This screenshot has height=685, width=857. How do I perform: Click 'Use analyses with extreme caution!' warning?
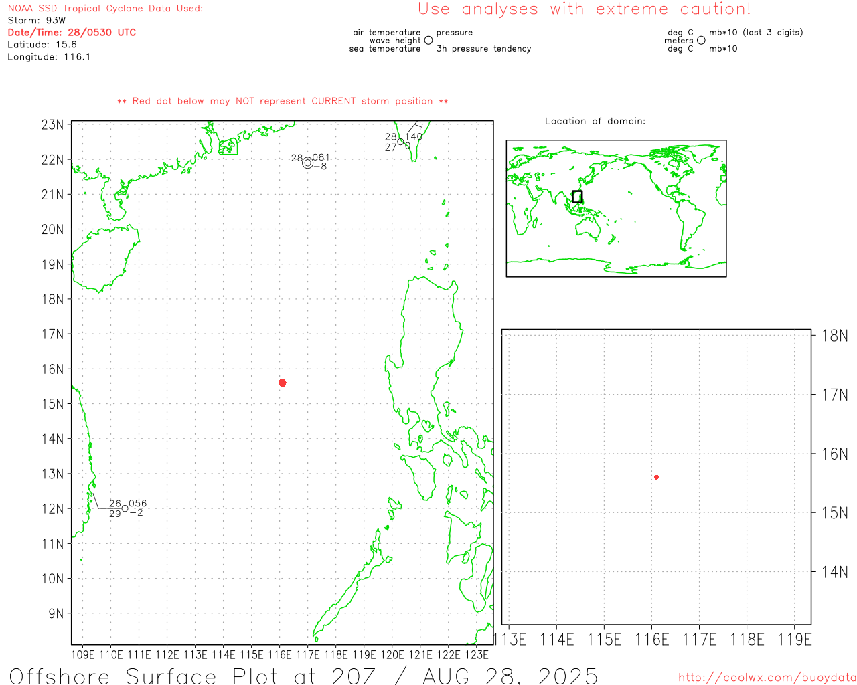point(585,9)
